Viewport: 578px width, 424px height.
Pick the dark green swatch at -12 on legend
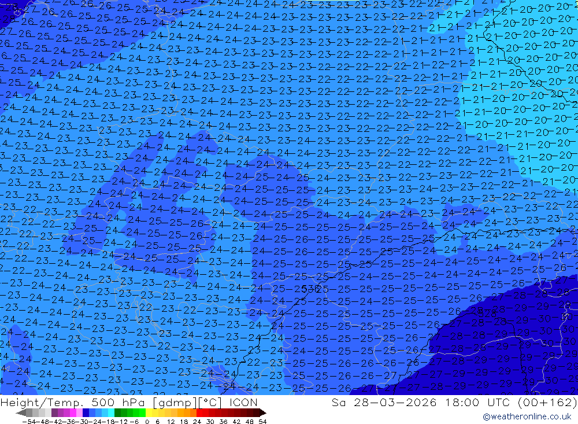pyautogui.click(x=117, y=413)
